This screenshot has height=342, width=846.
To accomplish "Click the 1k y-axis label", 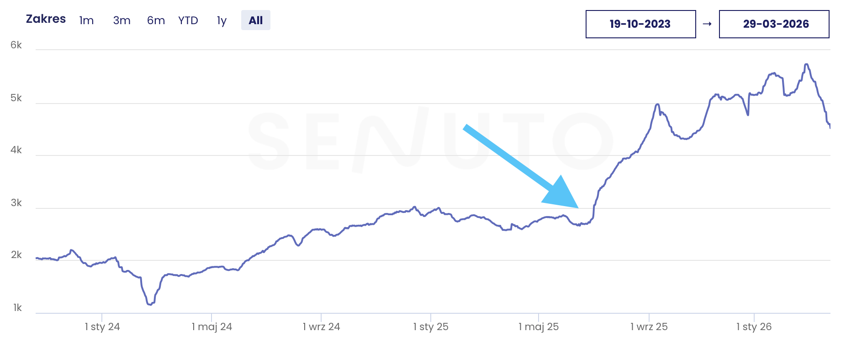I will coord(17,308).
